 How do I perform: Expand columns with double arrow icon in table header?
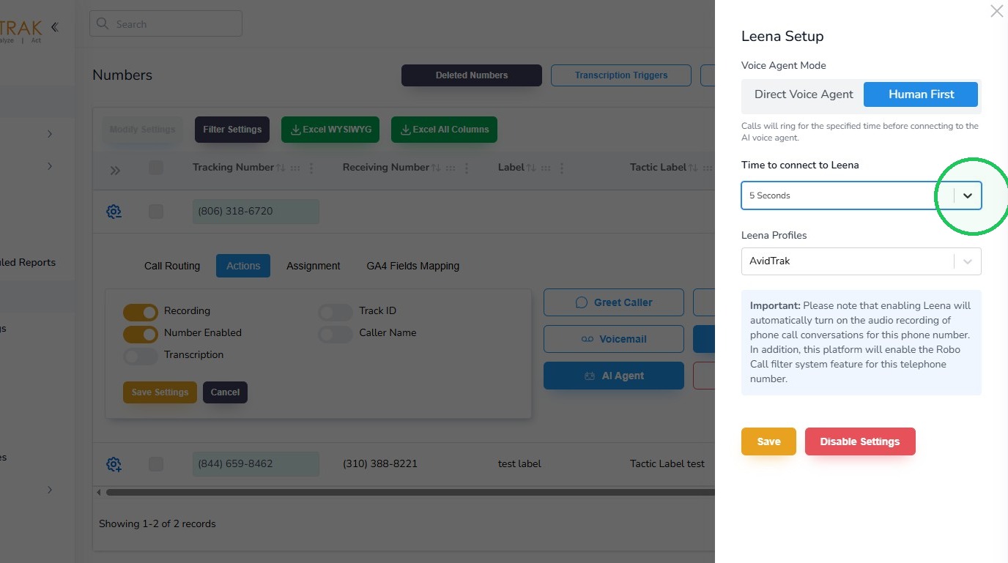115,171
